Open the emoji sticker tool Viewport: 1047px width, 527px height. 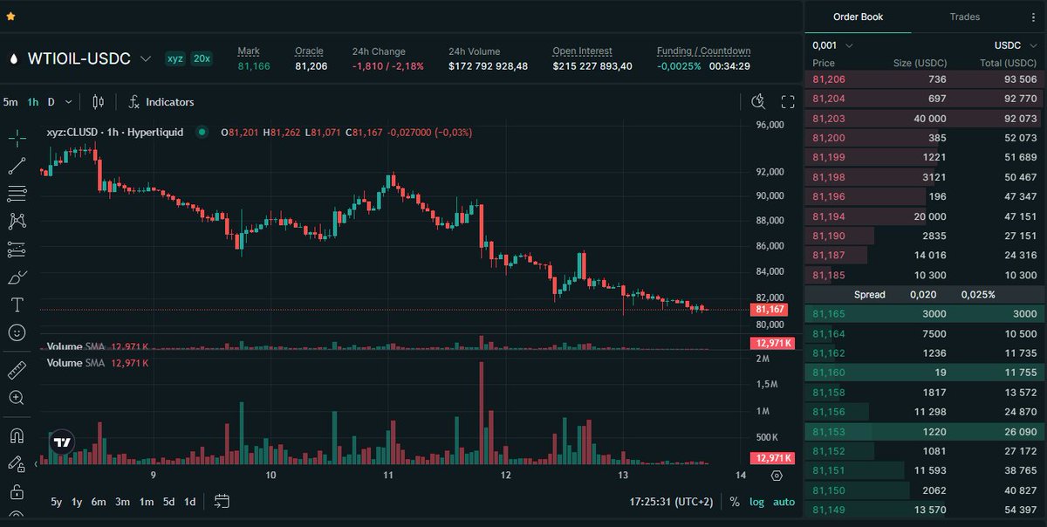tap(17, 332)
